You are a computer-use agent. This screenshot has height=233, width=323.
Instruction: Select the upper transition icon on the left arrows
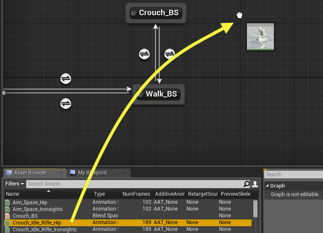66,79
